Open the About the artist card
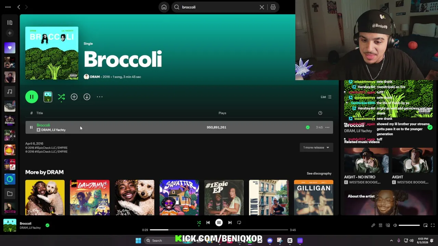Screen dimensions: 438x246 388,203
